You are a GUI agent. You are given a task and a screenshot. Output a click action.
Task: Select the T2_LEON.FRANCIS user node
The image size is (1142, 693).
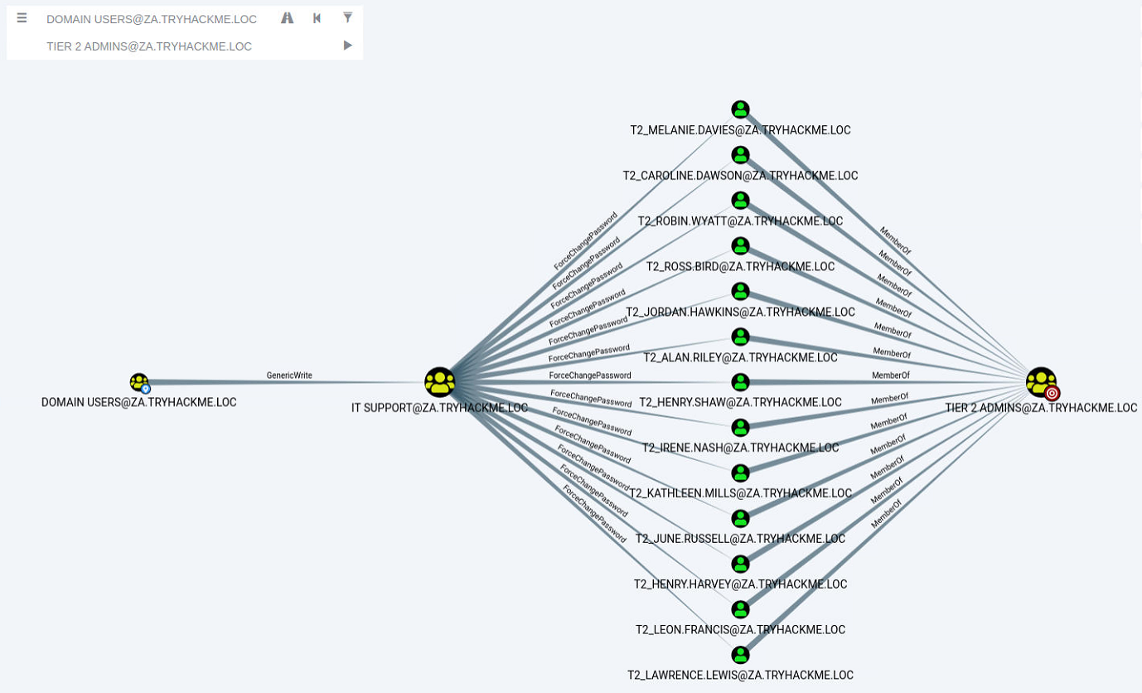(740, 609)
